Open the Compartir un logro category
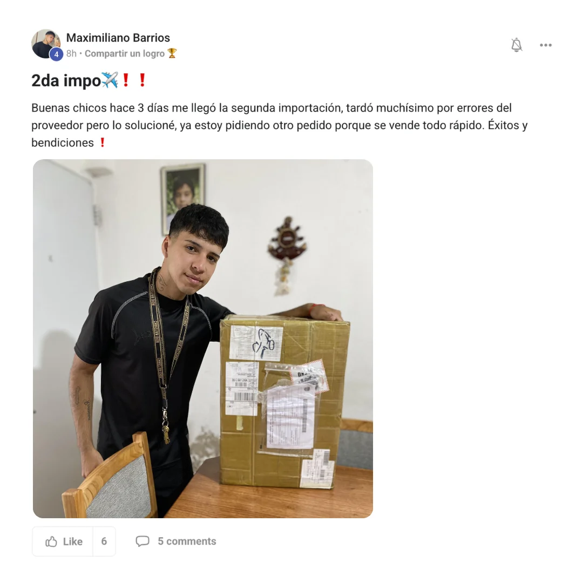The width and height of the screenshot is (583, 583). point(125,53)
